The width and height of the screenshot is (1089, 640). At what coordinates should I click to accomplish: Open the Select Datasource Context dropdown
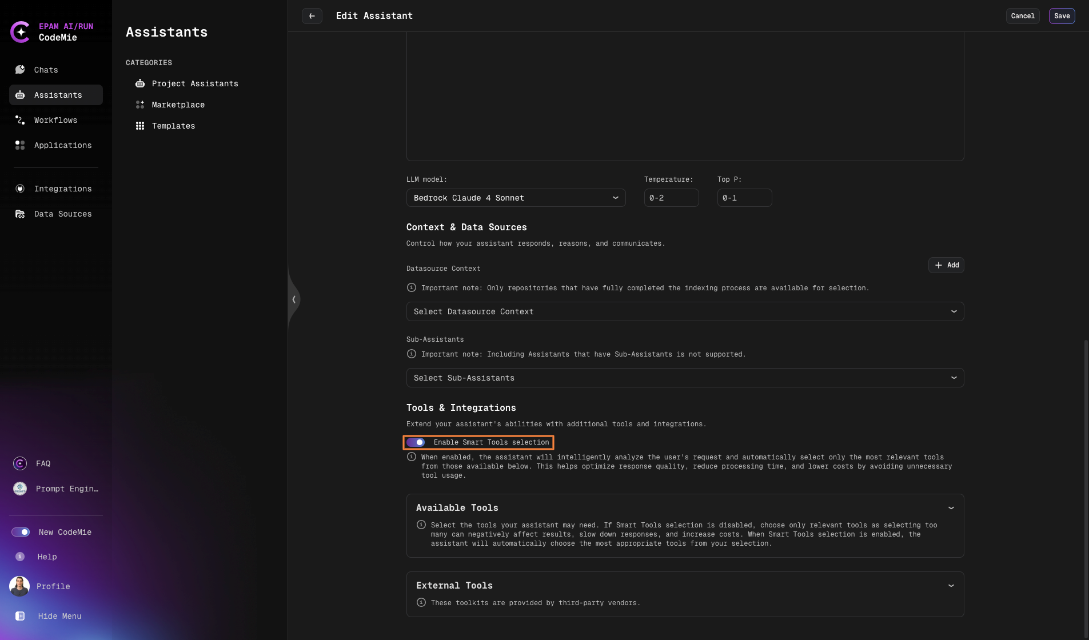tap(684, 311)
